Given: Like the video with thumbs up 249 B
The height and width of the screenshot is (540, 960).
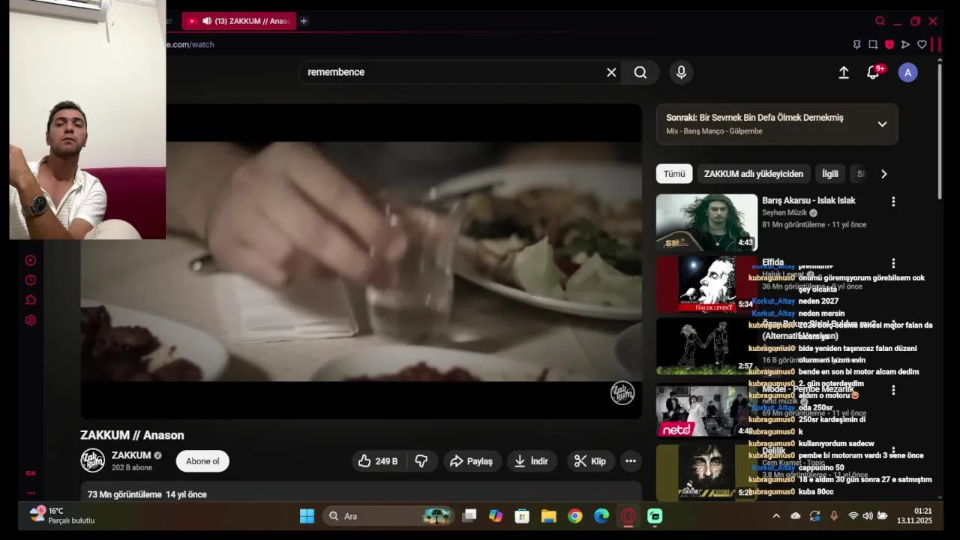Looking at the screenshot, I should pyautogui.click(x=378, y=461).
